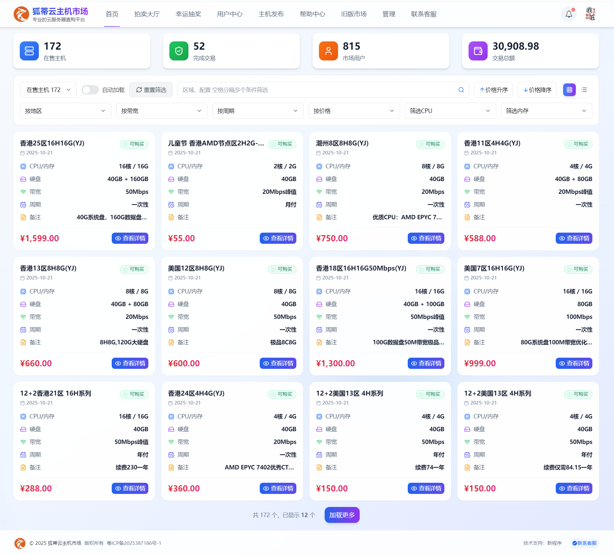Click the purple wallet total-amount icon
Viewport: 614px width, 555px height.
(478, 51)
